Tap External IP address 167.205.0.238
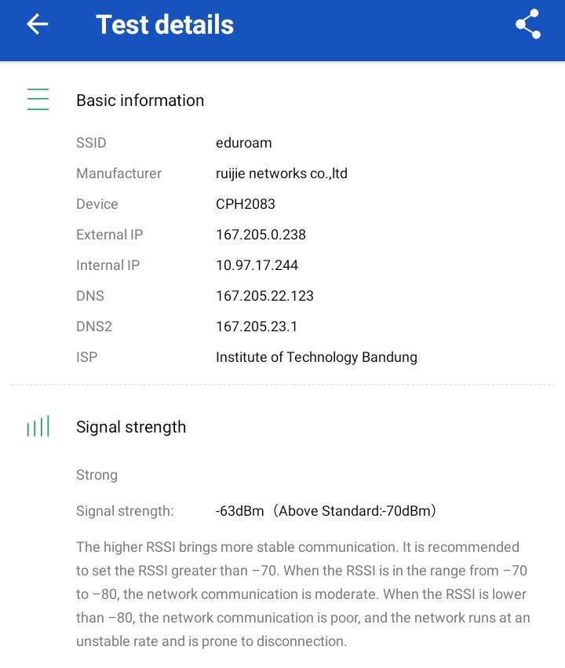Viewport: 565px width, 668px height. 261,235
